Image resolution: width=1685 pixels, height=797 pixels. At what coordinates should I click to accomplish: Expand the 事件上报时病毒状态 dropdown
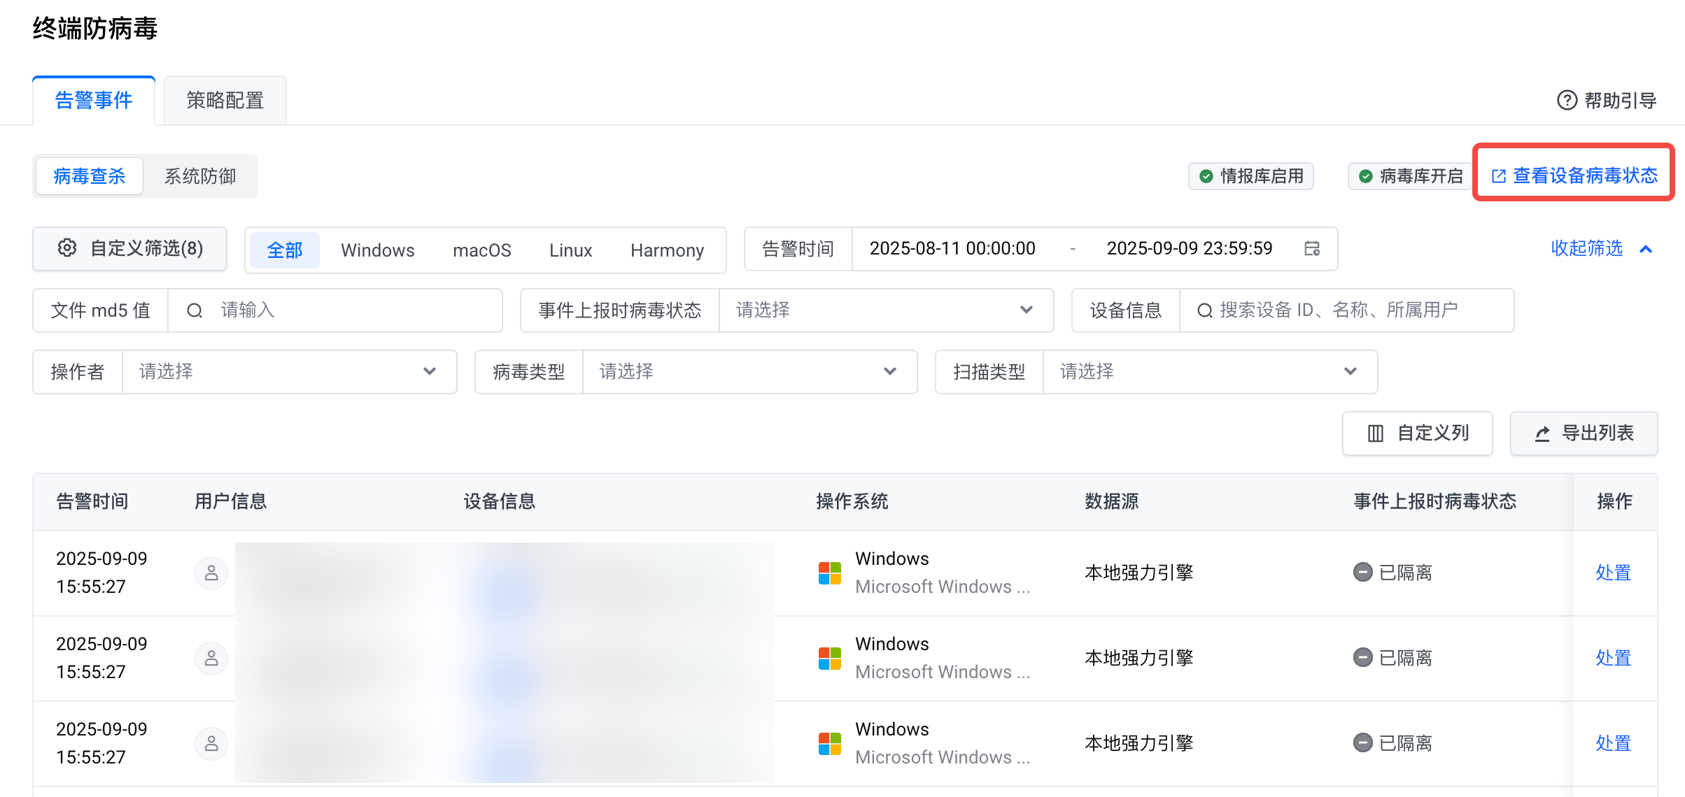pos(886,310)
